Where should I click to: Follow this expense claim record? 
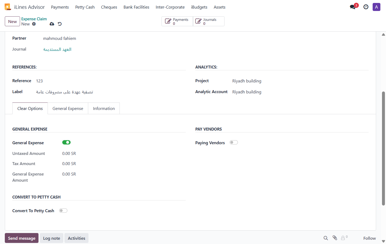tap(369, 238)
